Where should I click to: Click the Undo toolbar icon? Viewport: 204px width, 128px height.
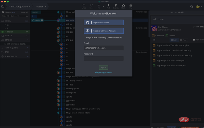pos(84,5)
